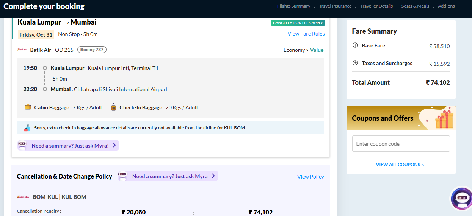Go to Flights Summary step
Image resolution: width=472 pixels, height=216 pixels.
pos(293,6)
